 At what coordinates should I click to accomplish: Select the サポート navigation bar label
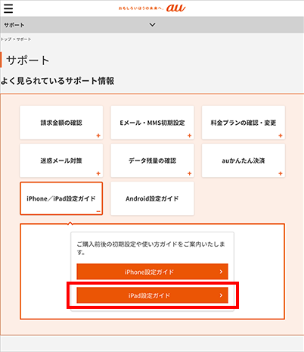coord(14,25)
